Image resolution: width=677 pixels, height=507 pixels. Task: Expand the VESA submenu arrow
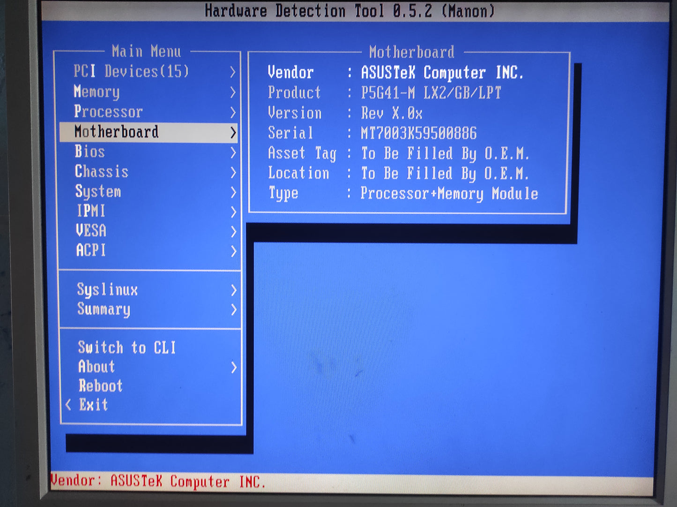[x=233, y=231]
